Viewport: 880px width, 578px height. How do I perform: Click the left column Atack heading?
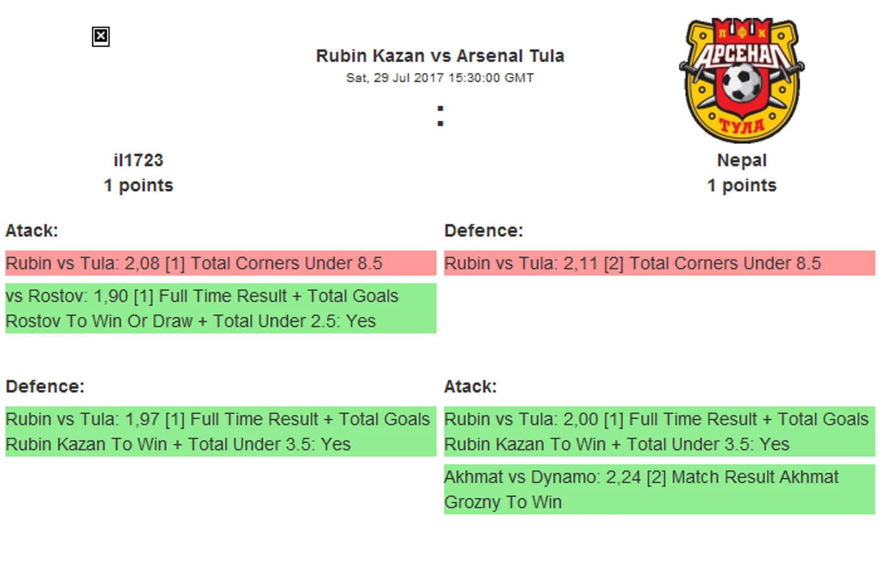32,231
